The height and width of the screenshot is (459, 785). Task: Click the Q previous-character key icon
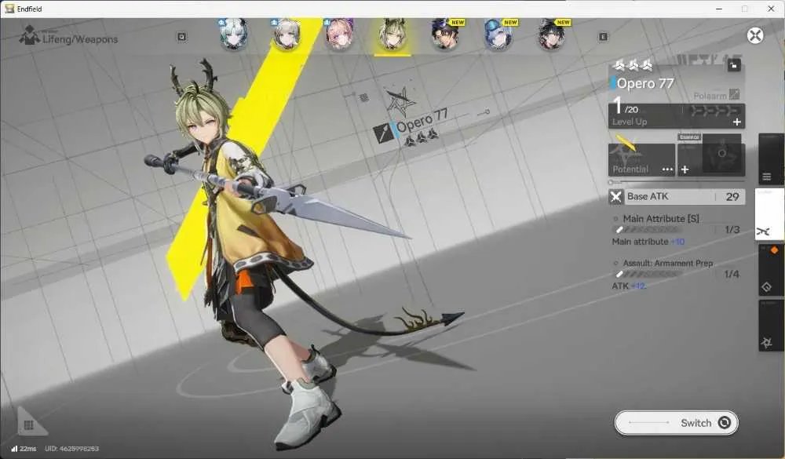tap(181, 37)
